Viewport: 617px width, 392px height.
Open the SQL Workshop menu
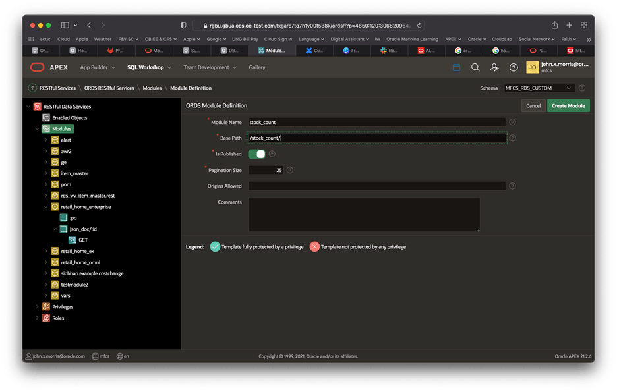click(x=149, y=67)
